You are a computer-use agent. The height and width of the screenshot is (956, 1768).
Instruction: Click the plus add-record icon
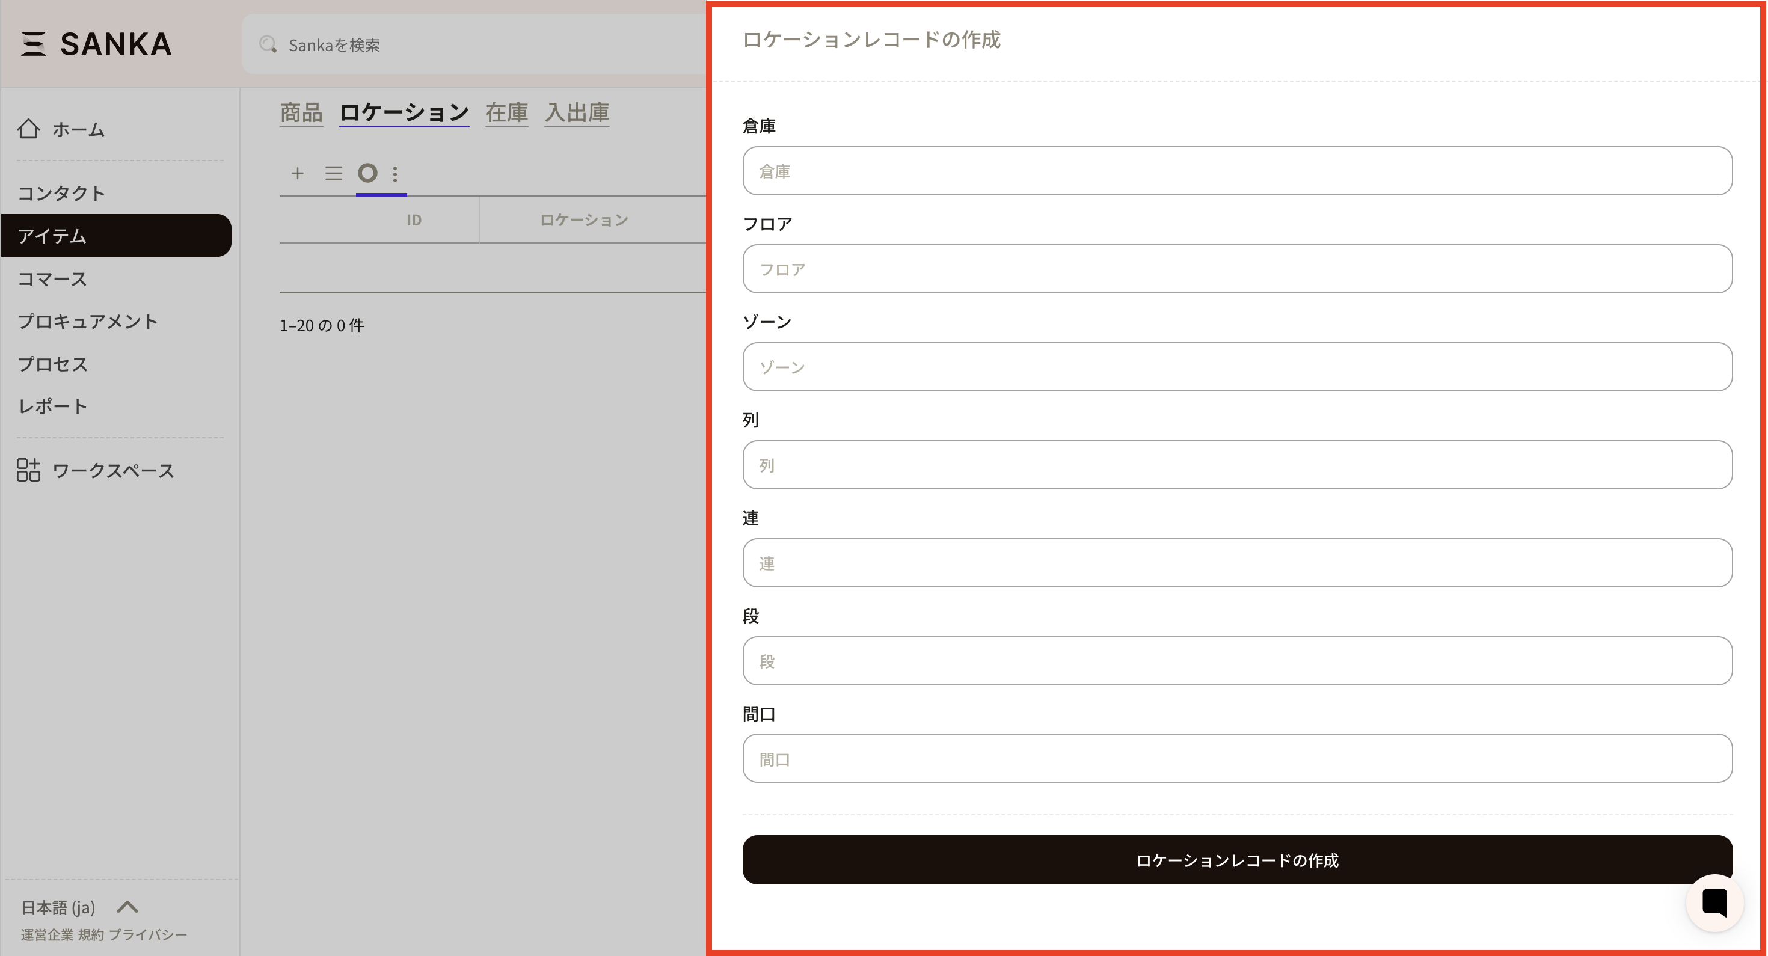(x=297, y=173)
